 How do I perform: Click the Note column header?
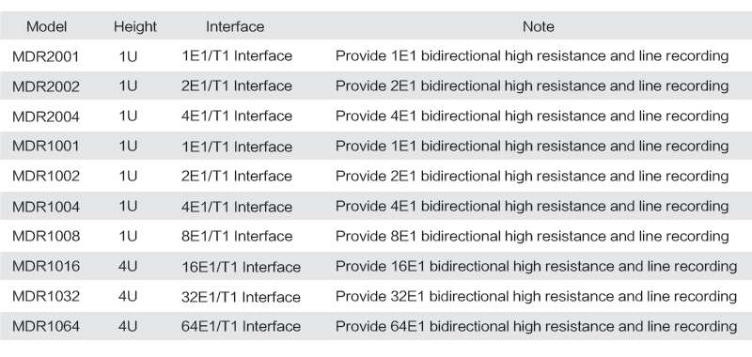point(538,26)
